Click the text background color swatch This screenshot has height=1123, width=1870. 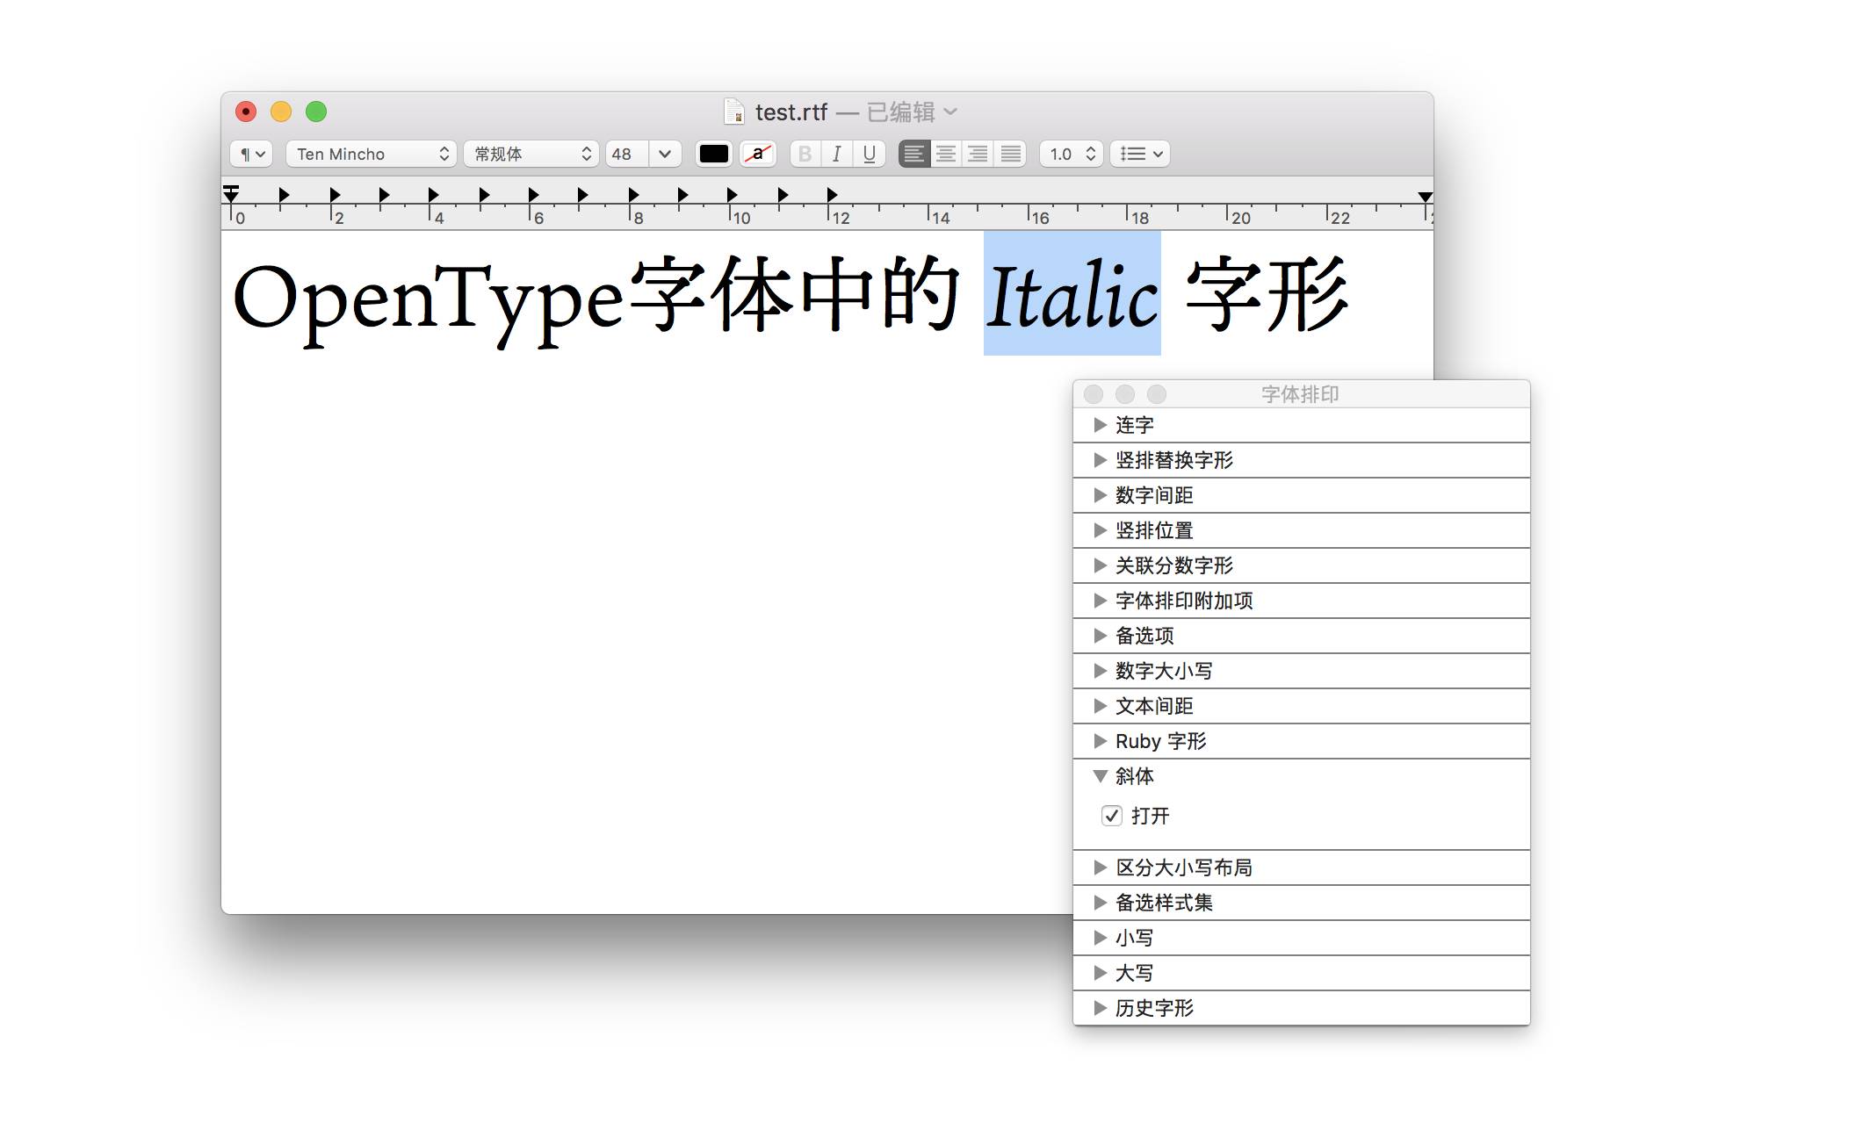[x=757, y=155]
